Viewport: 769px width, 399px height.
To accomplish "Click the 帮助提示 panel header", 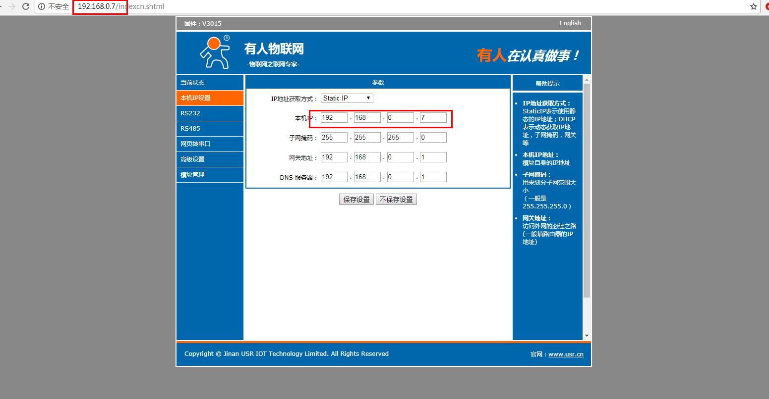I will tap(547, 83).
